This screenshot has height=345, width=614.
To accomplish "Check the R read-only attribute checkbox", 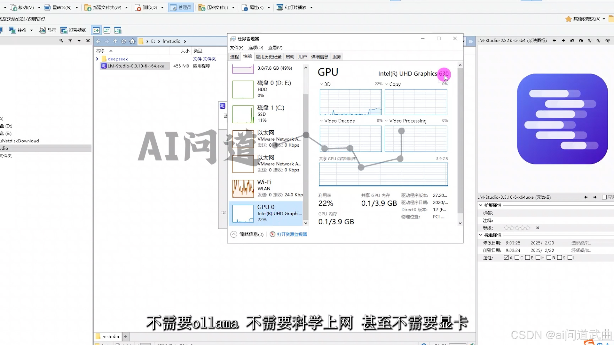I will coord(549,257).
